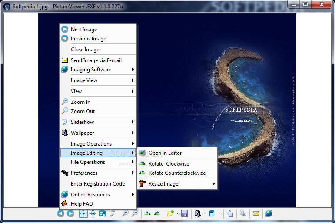Click the globe web icon in the toolbar

269,213
